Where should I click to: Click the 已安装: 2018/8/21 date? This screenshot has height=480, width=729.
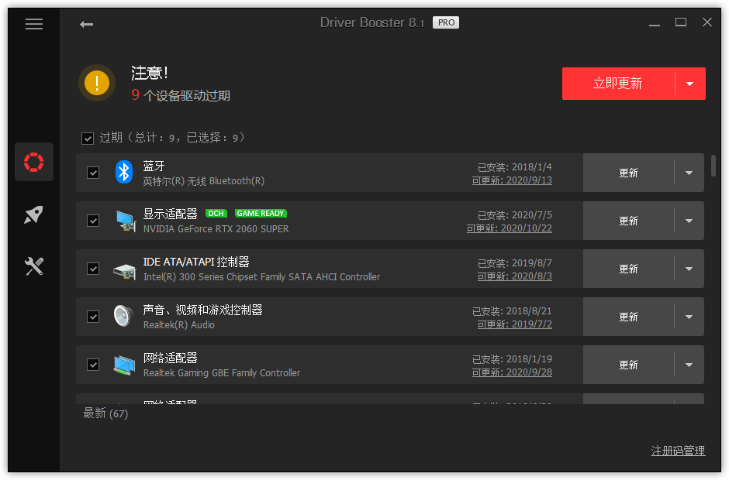[x=512, y=311]
